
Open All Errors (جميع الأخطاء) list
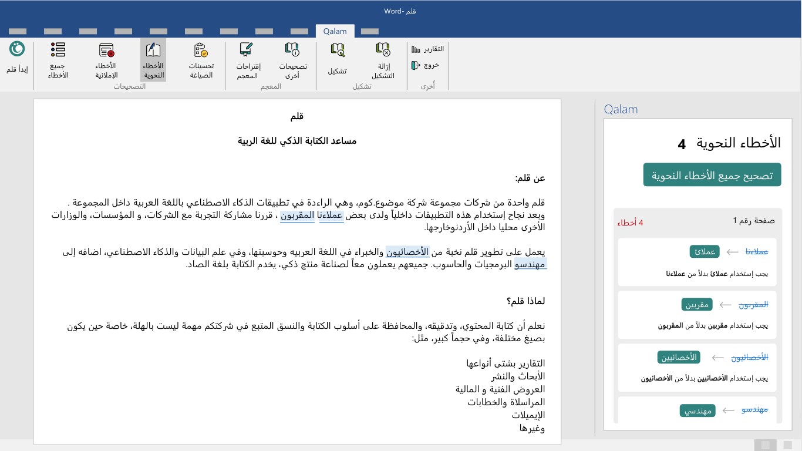coord(58,60)
